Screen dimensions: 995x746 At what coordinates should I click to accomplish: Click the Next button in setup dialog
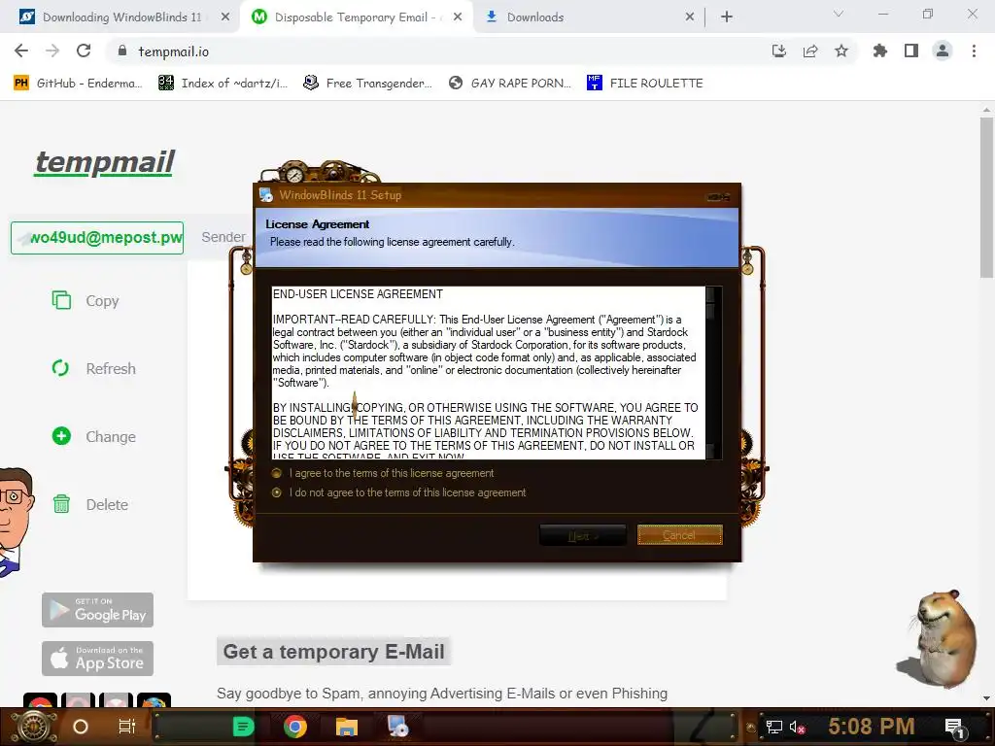click(583, 535)
